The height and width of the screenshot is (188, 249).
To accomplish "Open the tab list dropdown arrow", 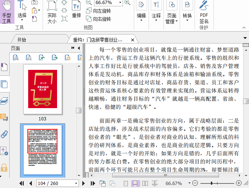I will pos(245,38).
